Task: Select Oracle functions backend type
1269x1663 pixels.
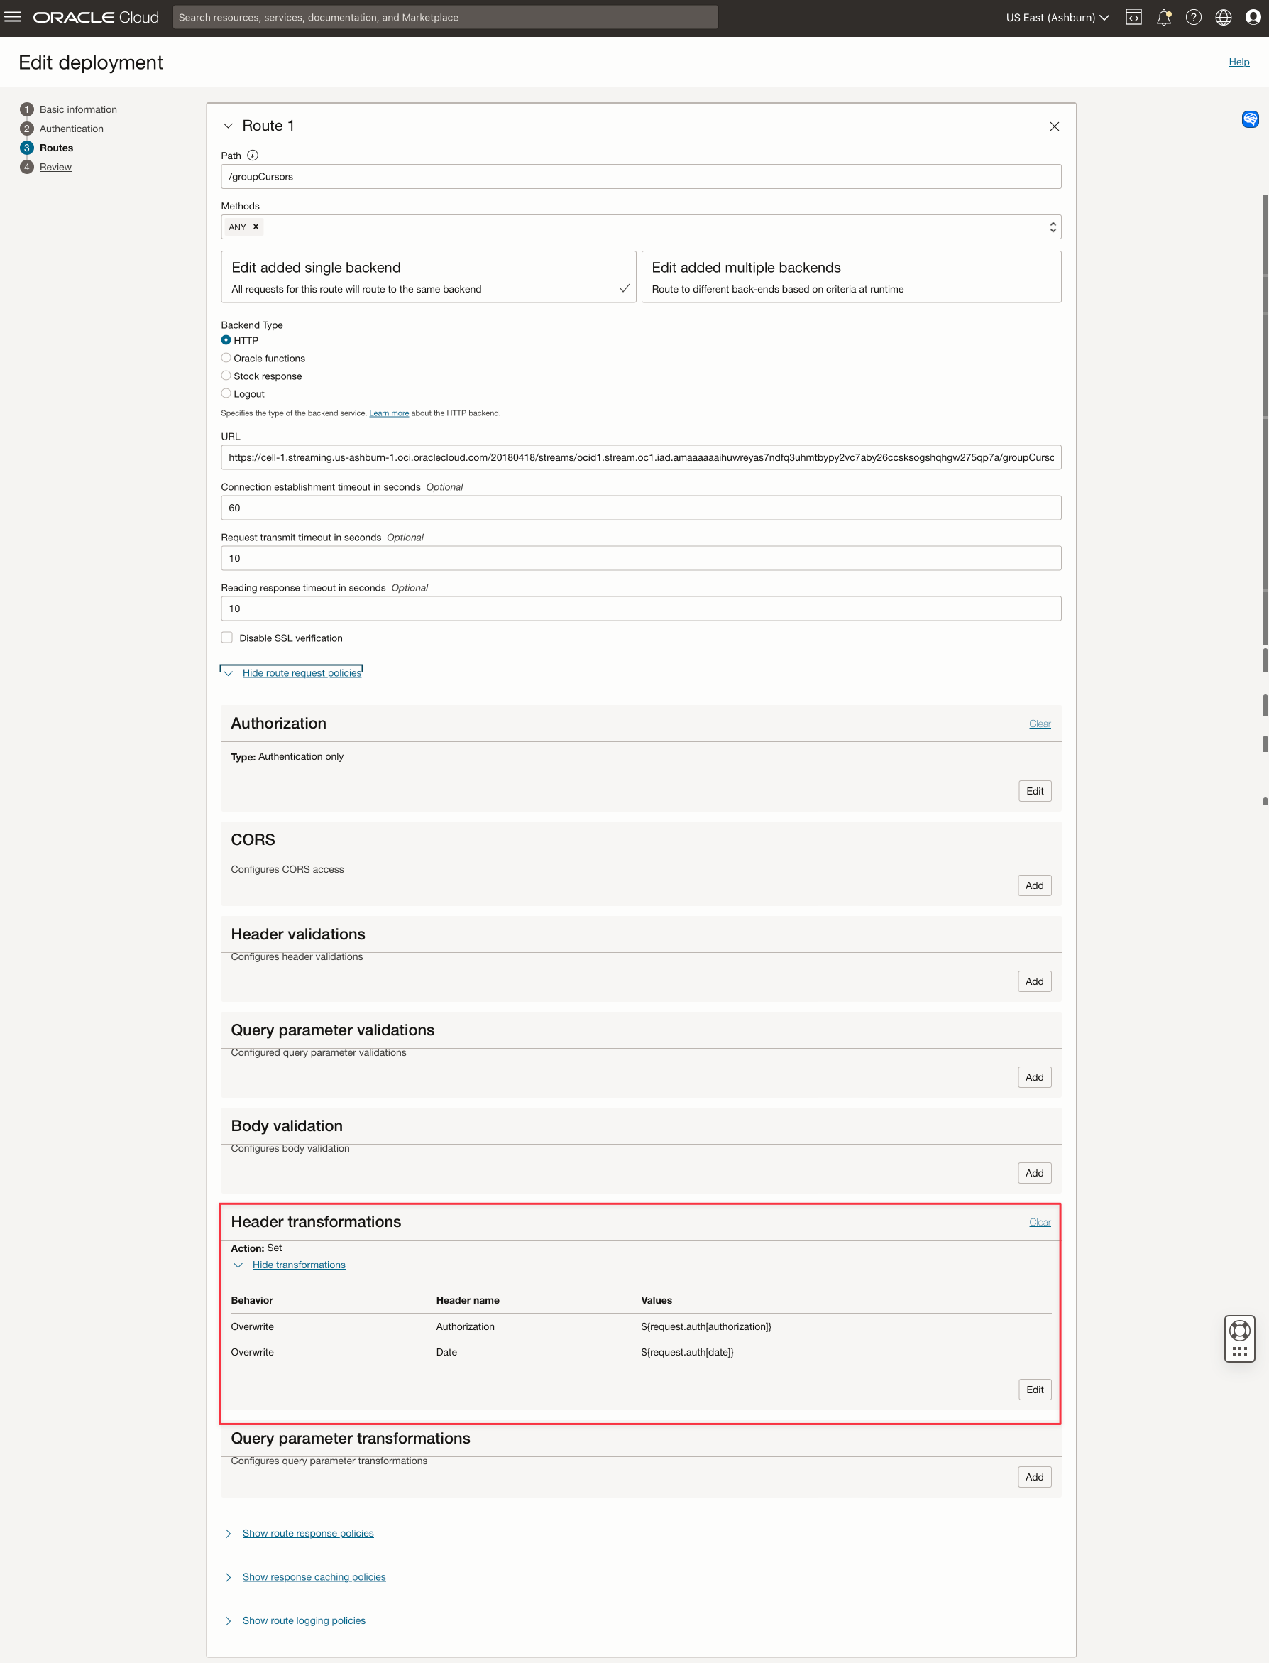Action: (x=226, y=358)
